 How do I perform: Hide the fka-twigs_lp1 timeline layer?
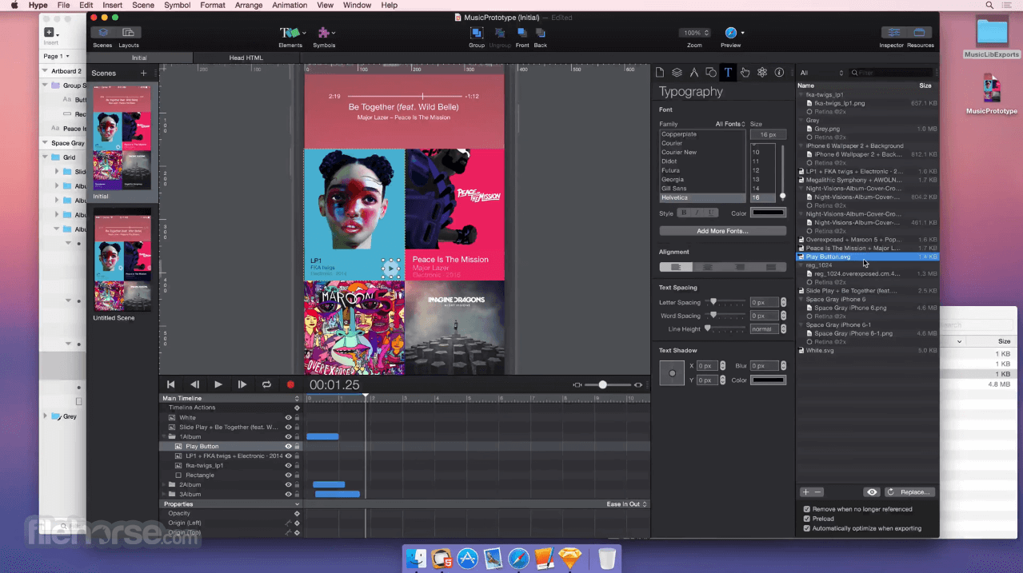289,465
